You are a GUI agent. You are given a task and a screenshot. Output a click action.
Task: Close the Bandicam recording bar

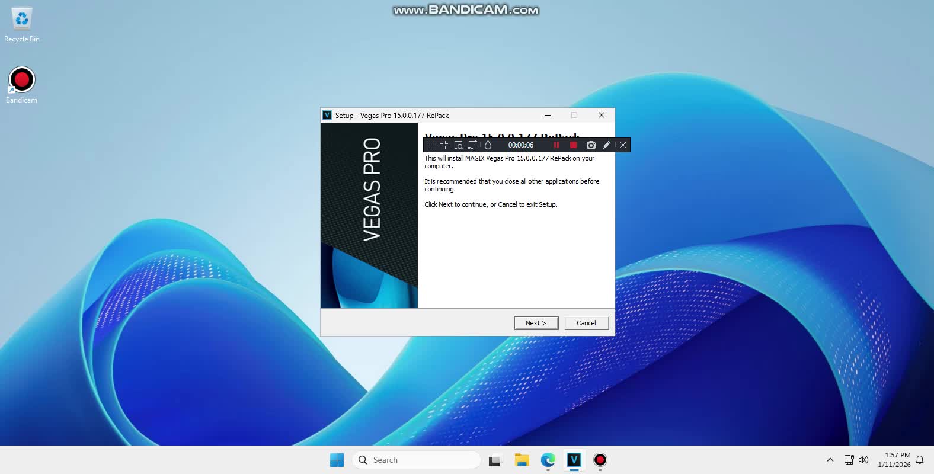pyautogui.click(x=623, y=145)
